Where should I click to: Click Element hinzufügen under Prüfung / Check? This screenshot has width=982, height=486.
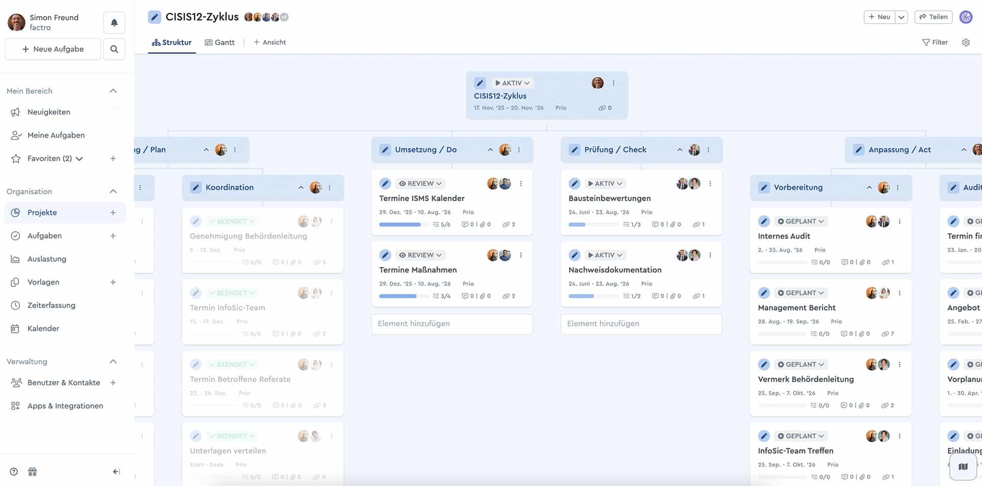641,324
